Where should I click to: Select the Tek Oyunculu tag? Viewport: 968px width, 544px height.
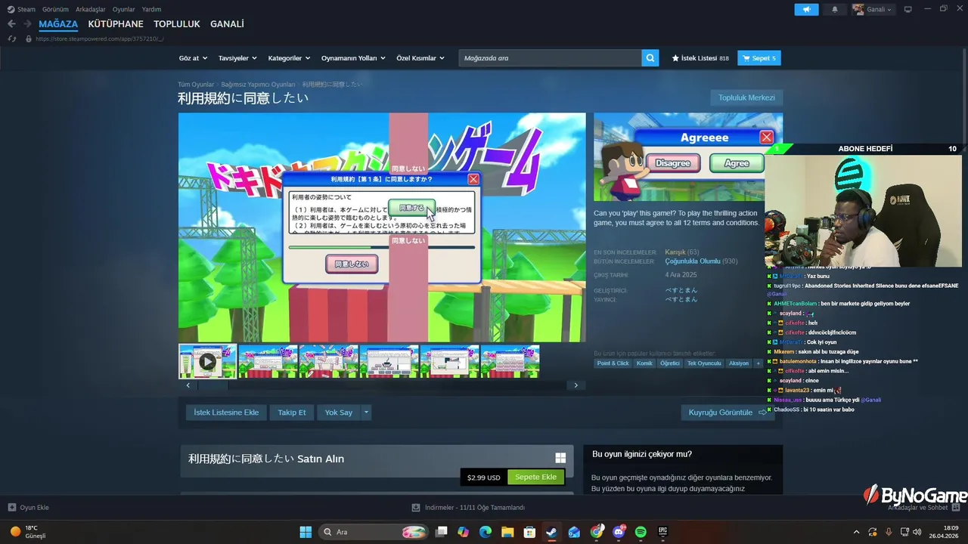tap(704, 363)
